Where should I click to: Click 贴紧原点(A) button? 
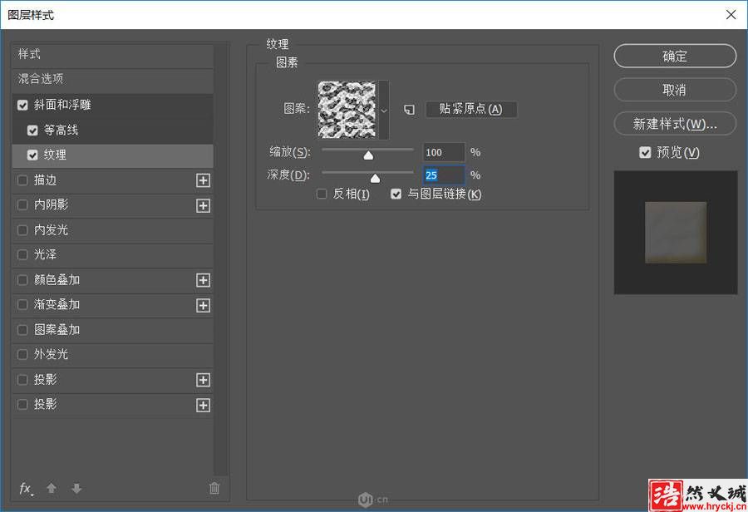click(x=471, y=109)
